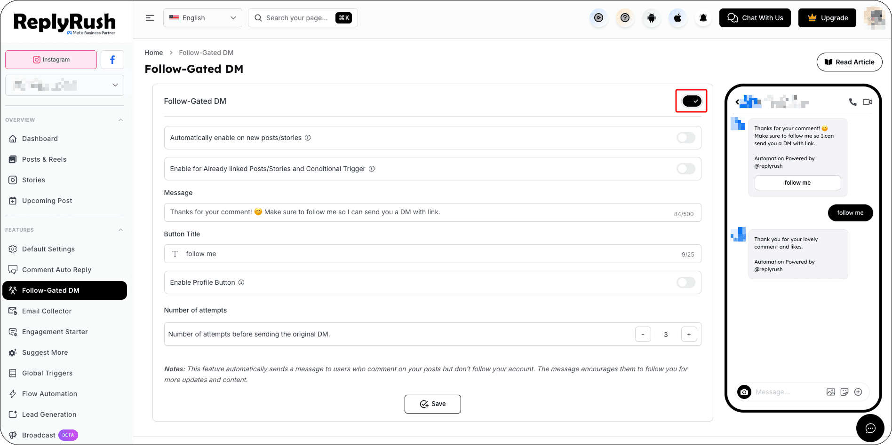Open Chat With Us
This screenshot has width=892, height=445.
[x=755, y=18]
